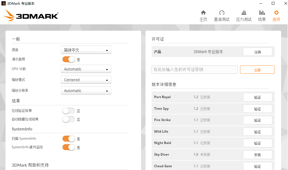The height and width of the screenshot is (170, 288).
Task: Click the home icon in the navigation bar
Action: [x=203, y=12]
